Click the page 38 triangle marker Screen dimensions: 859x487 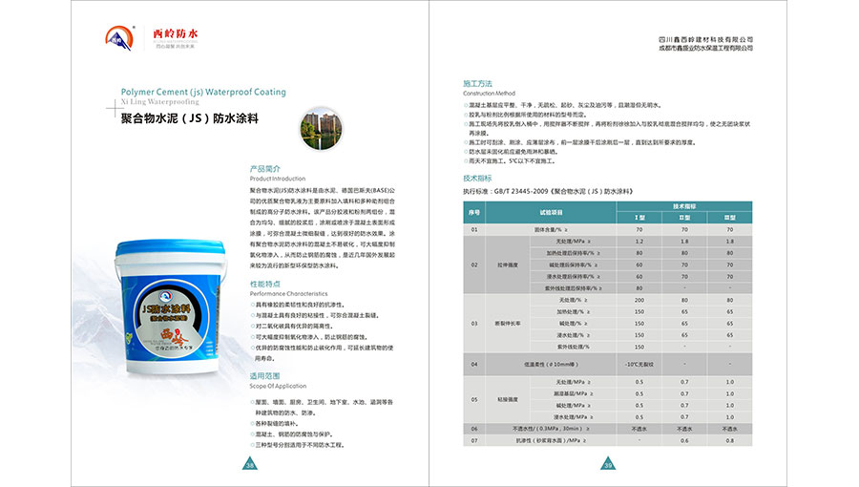click(250, 464)
